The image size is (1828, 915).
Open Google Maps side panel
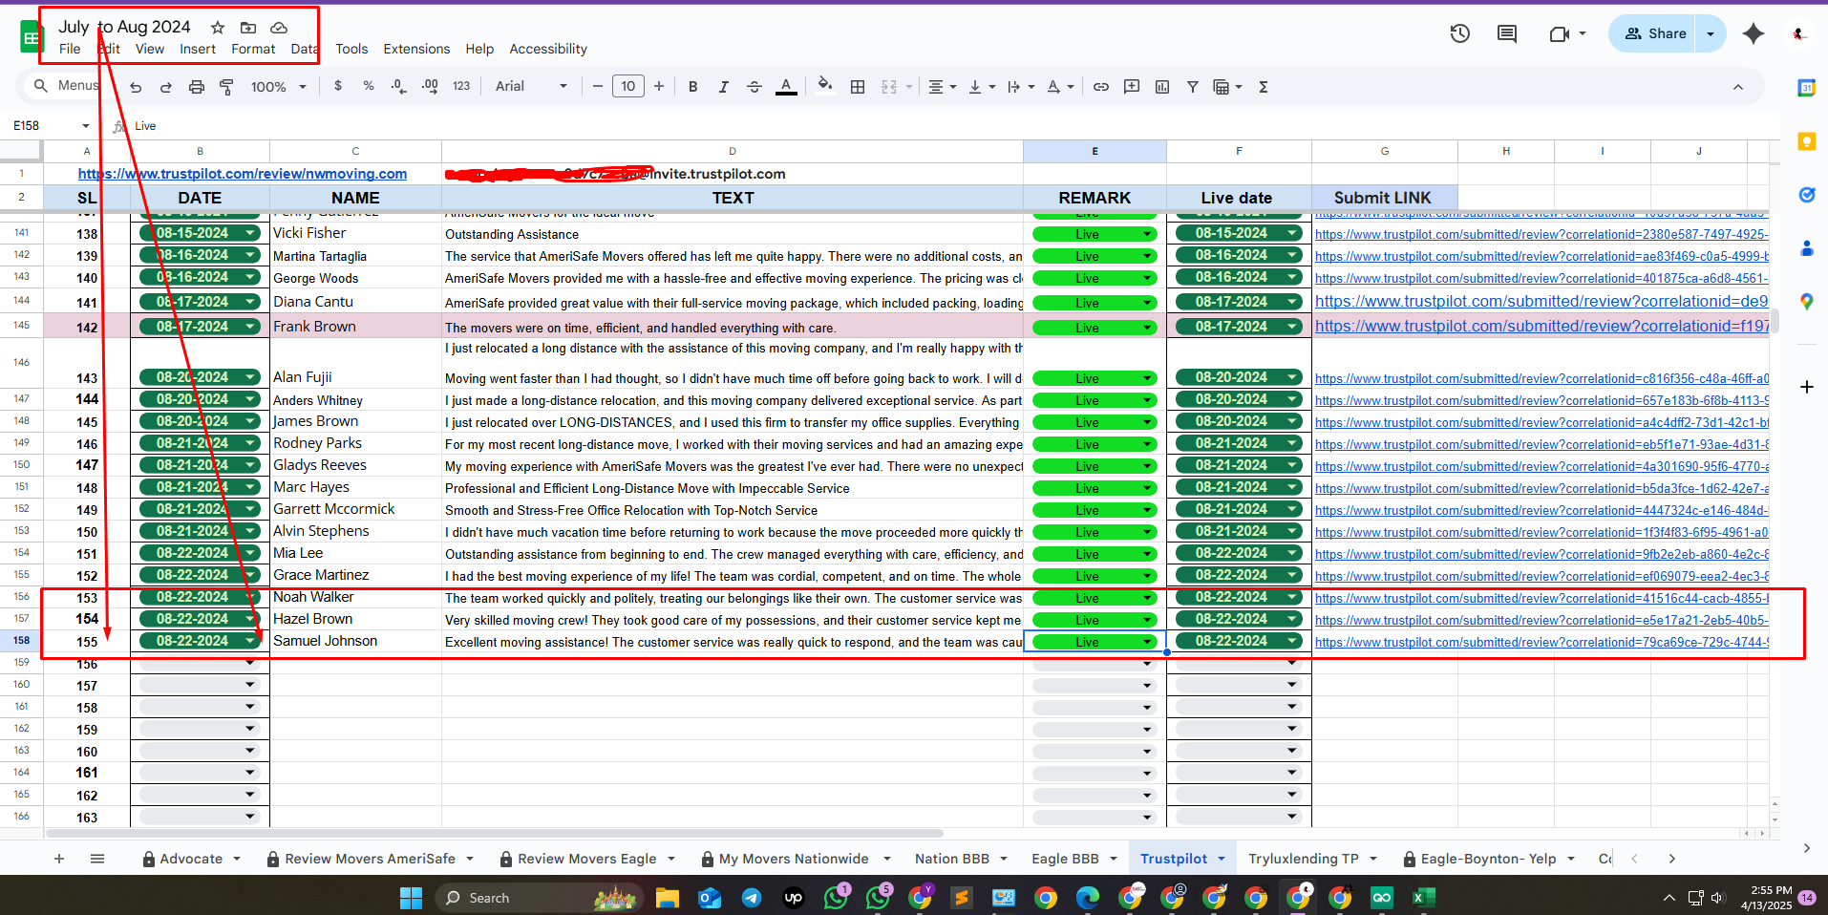coord(1806,302)
